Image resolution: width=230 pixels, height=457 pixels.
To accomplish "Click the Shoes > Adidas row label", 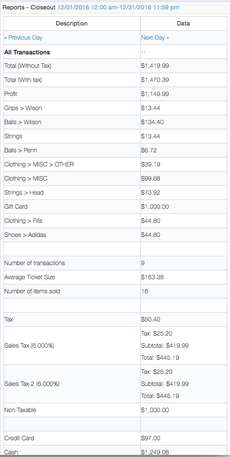I will point(25,235).
